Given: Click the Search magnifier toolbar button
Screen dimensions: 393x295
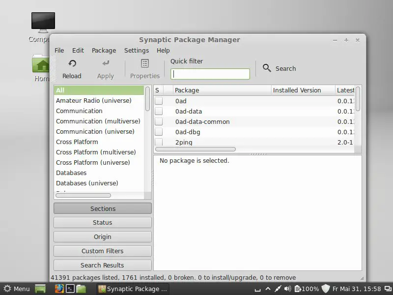Looking at the screenshot, I should click(279, 68).
